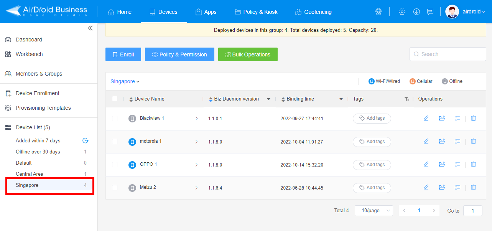492x231 pixels.
Task: Click the Bulk Operations button
Action: [x=248, y=54]
